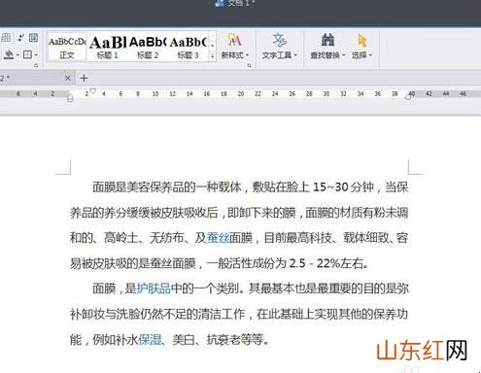Add a new document tab with plus
481x373 pixels.
click(84, 78)
